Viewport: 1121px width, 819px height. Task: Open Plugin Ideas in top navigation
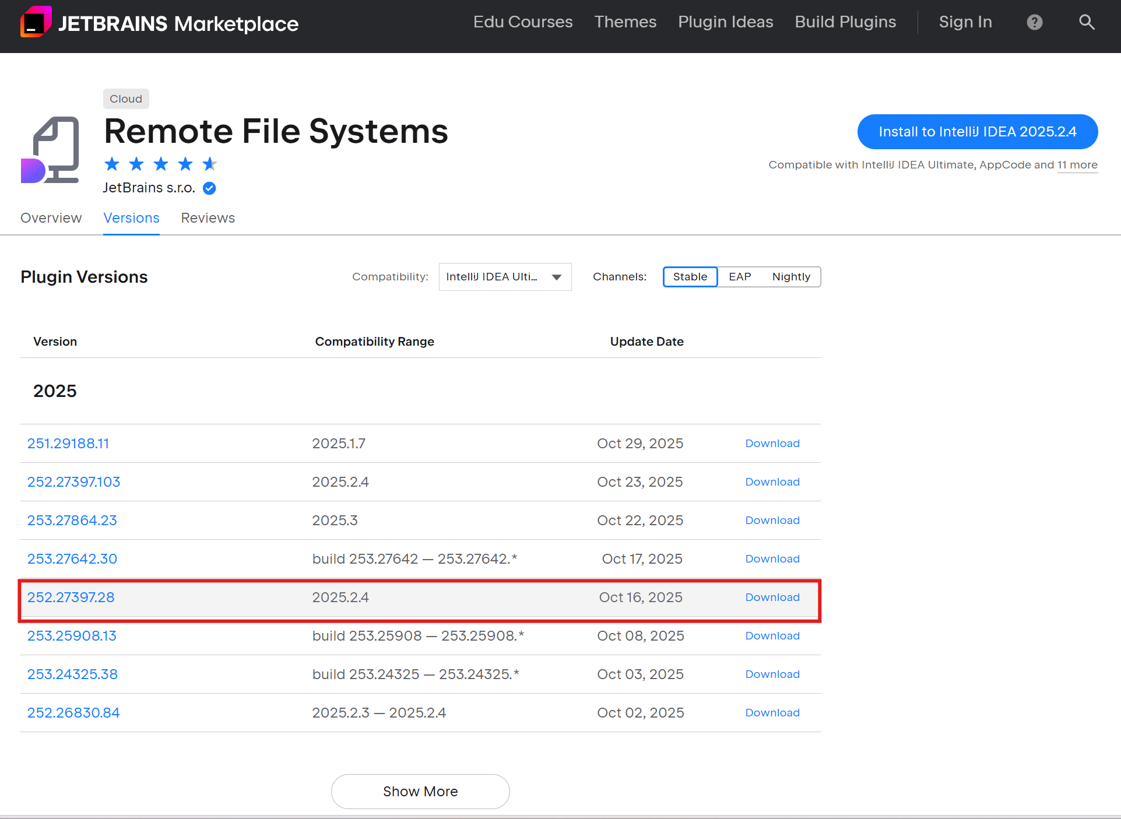[725, 22]
